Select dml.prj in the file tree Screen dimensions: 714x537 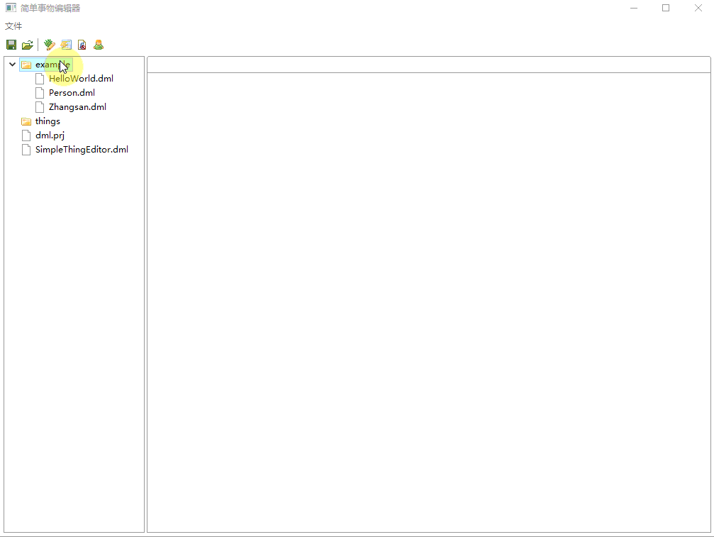[x=50, y=135]
